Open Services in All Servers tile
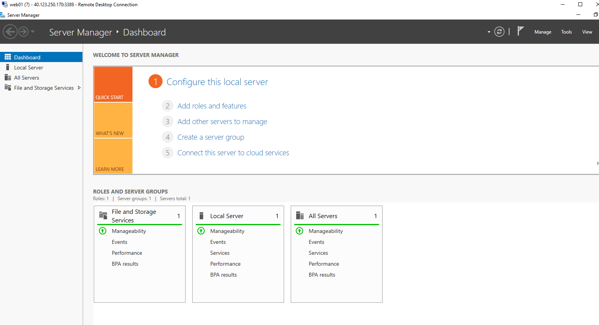The height and width of the screenshot is (325, 599). 318,253
